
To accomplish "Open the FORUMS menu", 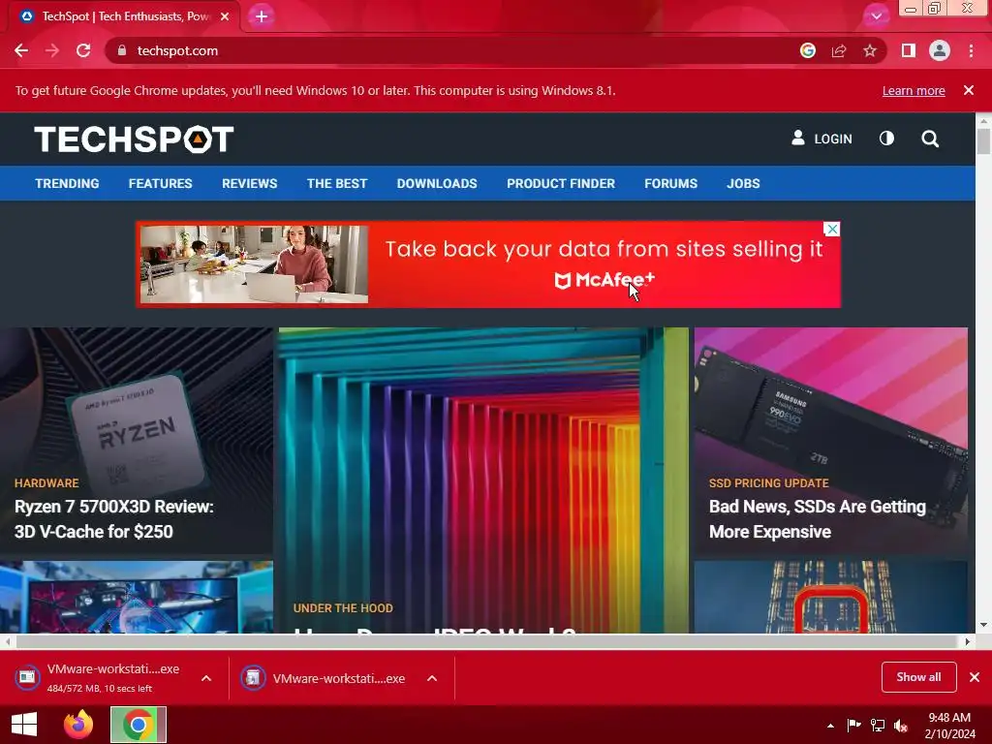I will [670, 183].
